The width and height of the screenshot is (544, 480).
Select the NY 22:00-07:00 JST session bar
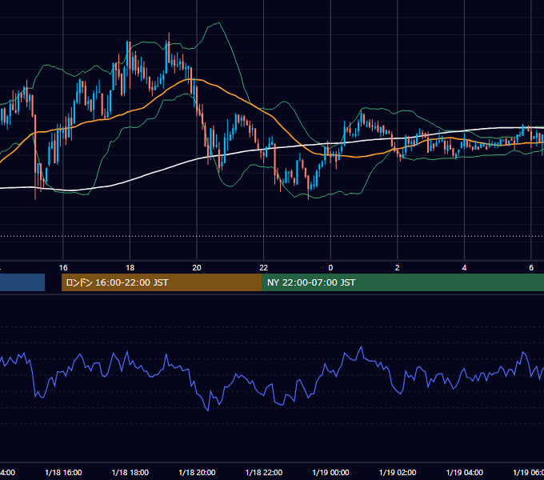pyautogui.click(x=402, y=282)
